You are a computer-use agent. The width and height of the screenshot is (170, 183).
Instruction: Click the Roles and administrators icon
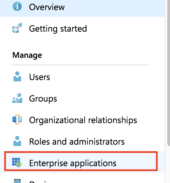tap(17, 141)
